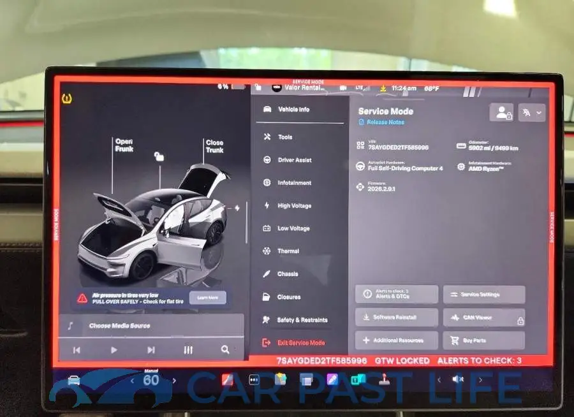
Task: Open the Valor Rental driver profile
Action: pos(298,87)
